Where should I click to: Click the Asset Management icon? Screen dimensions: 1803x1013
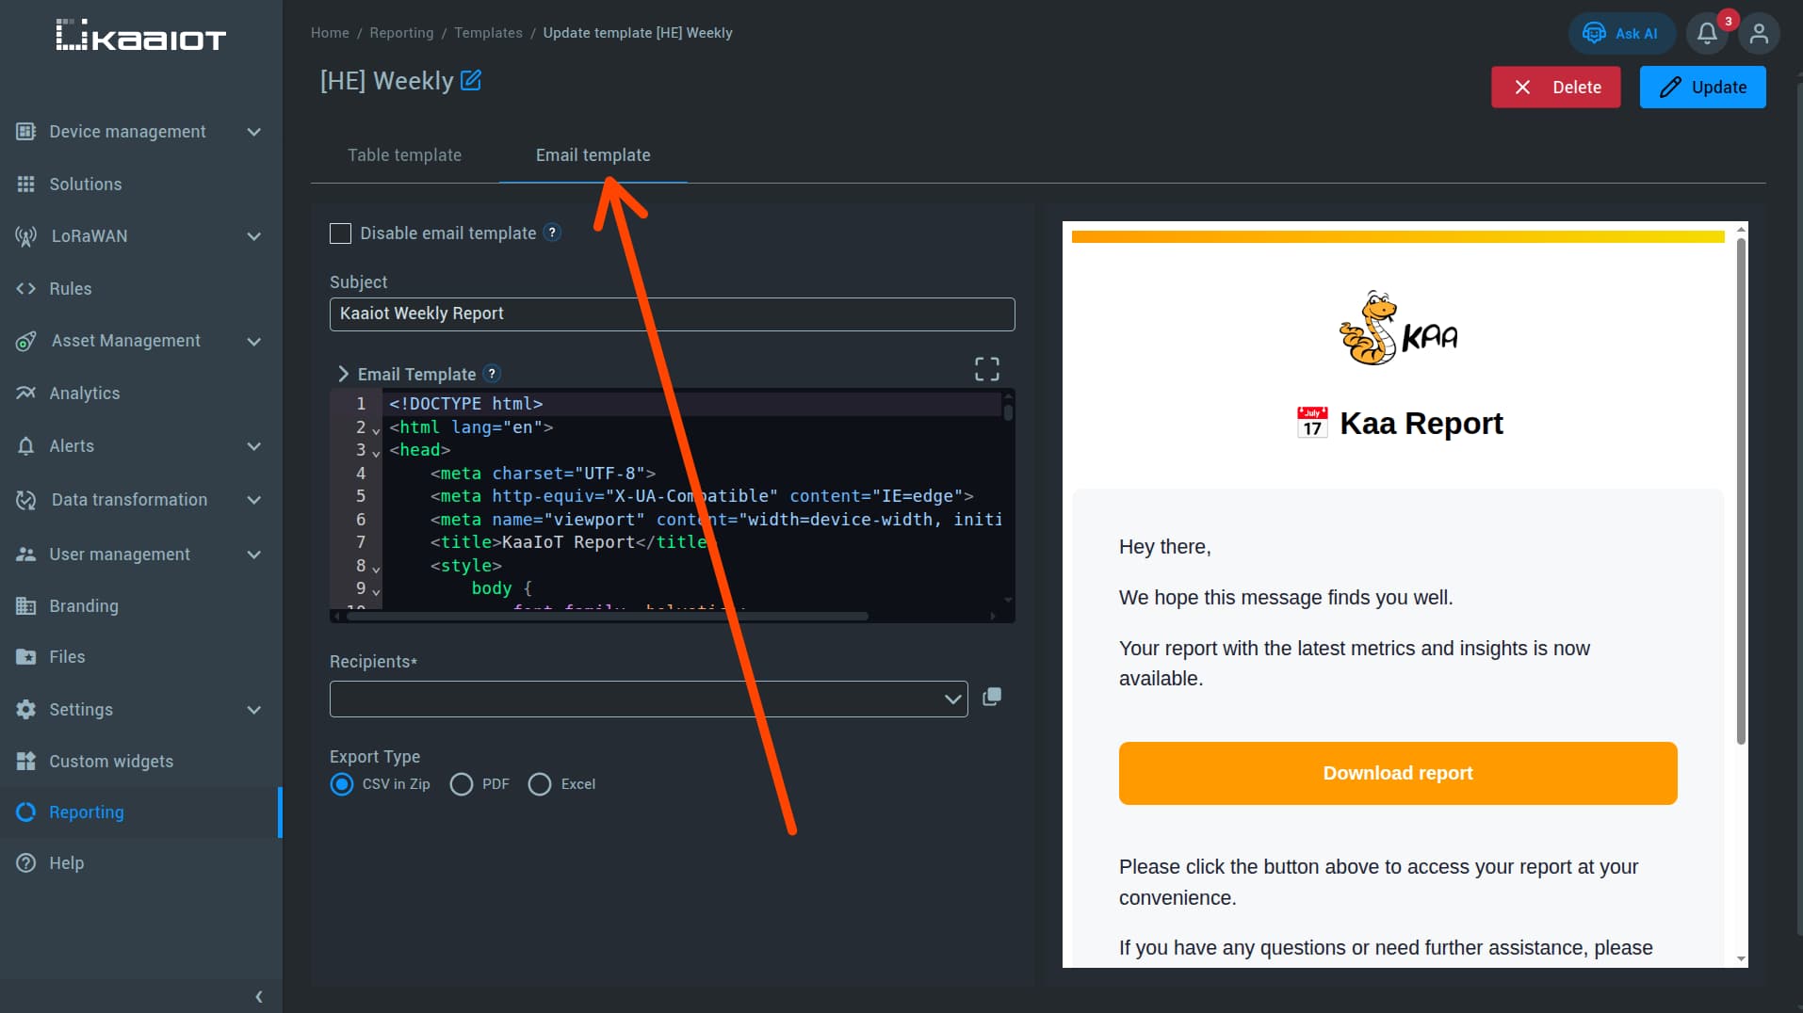click(x=25, y=341)
